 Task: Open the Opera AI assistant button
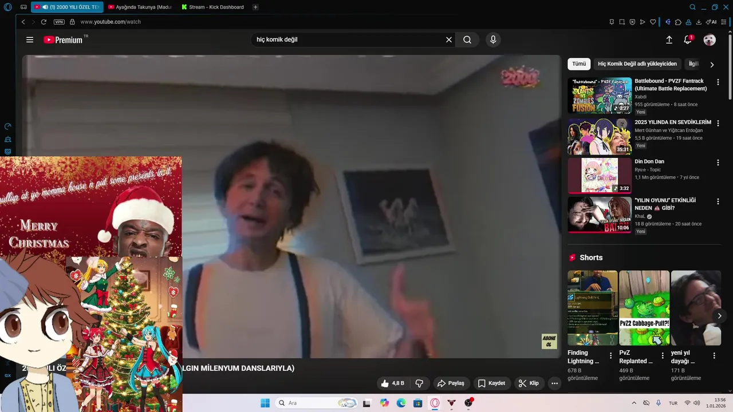711,22
